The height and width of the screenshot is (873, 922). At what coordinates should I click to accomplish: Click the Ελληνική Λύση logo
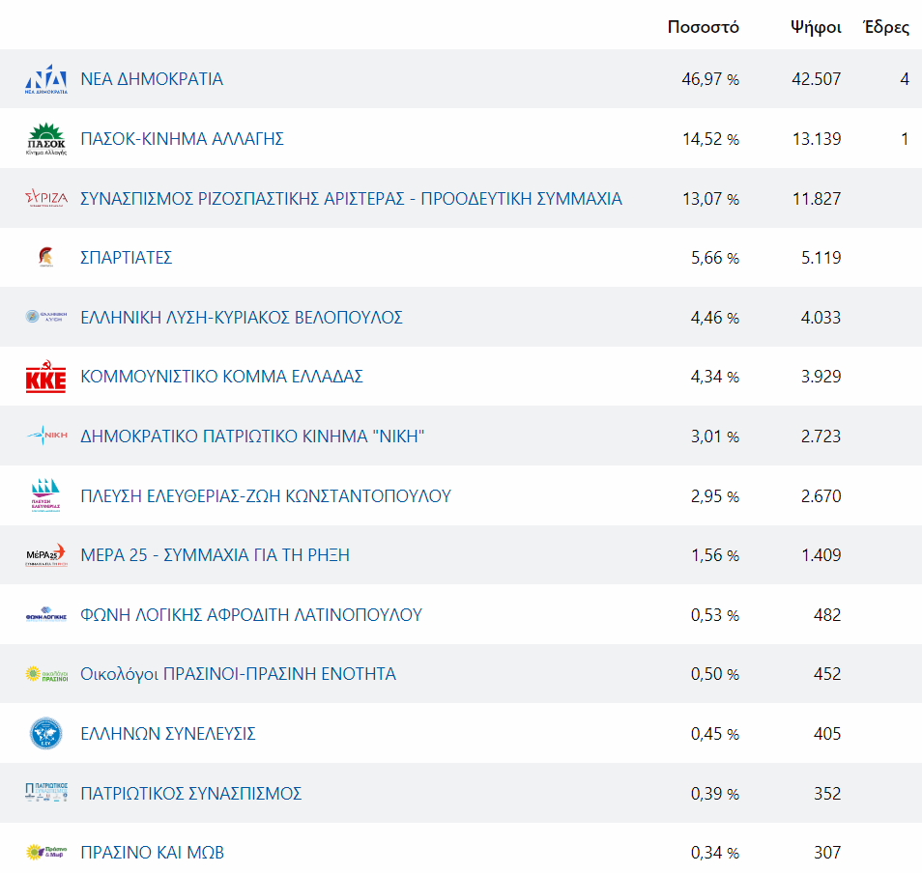(45, 317)
